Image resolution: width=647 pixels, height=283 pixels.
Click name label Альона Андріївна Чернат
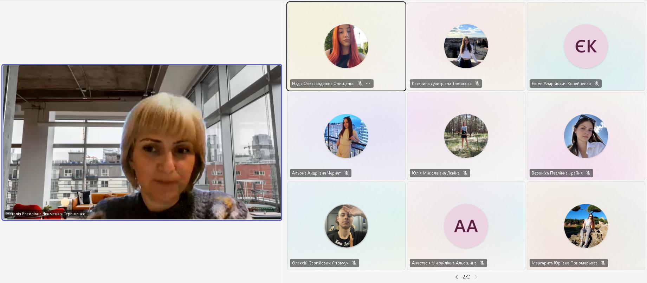[316, 173]
